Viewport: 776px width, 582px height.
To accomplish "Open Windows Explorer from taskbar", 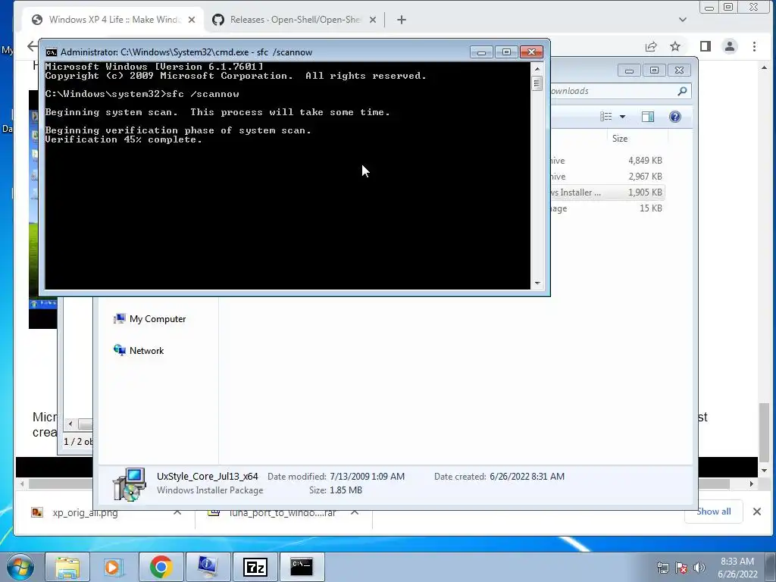I will [x=67, y=567].
